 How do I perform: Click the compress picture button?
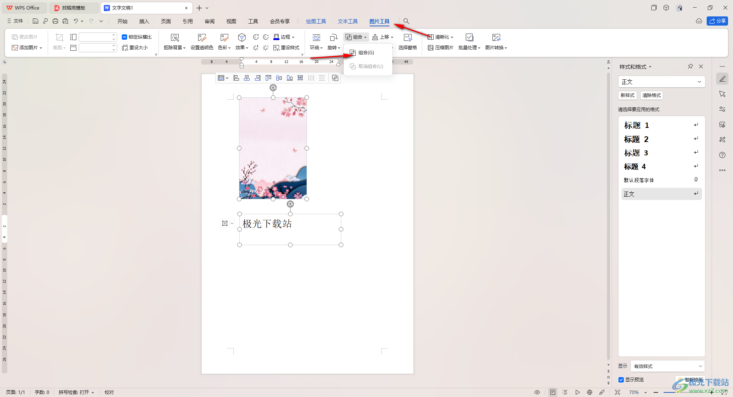[441, 48]
